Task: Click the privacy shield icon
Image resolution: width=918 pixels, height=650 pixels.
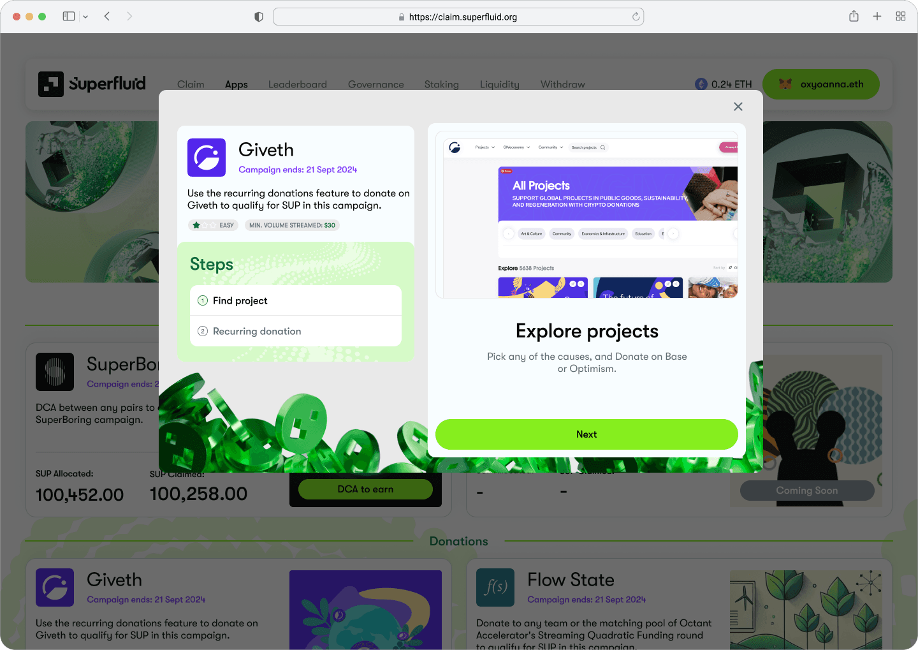Action: 259,17
